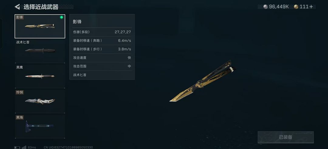328x149 pixels.
Task: Go back using the arrow icon
Action: 17,7
